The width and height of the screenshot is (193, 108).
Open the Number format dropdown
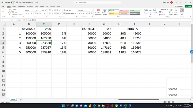92,10
